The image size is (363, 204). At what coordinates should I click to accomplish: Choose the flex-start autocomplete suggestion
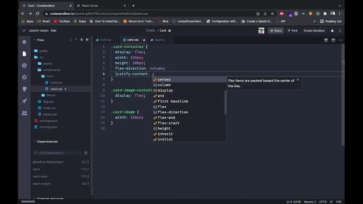[189, 123]
